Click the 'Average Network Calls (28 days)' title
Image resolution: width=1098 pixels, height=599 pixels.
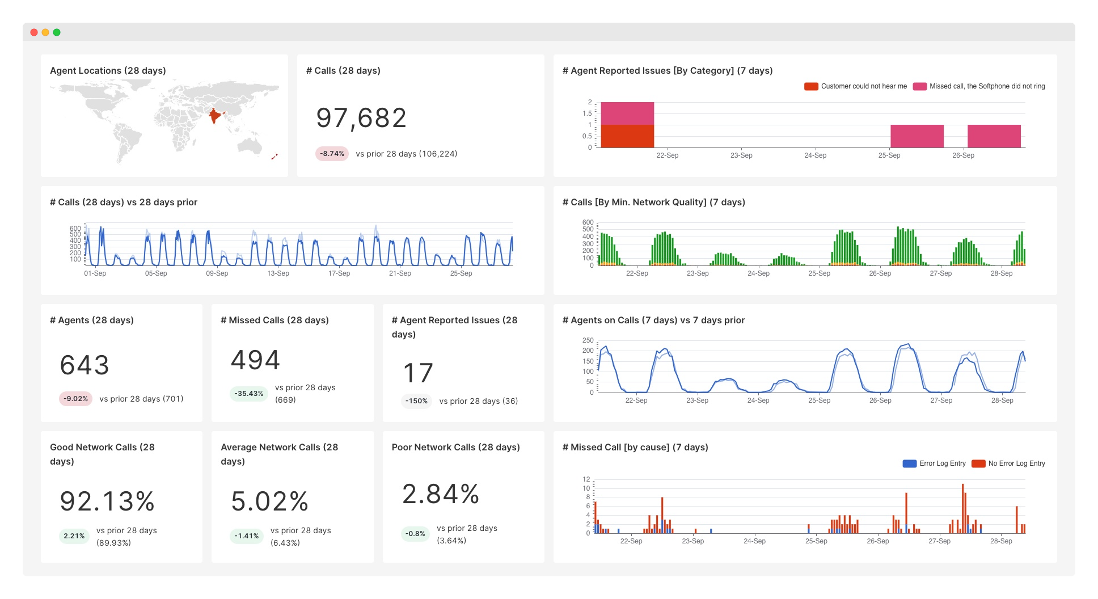279,454
